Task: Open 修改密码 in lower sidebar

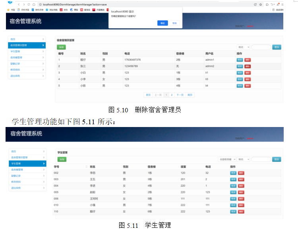Action: tap(27, 182)
